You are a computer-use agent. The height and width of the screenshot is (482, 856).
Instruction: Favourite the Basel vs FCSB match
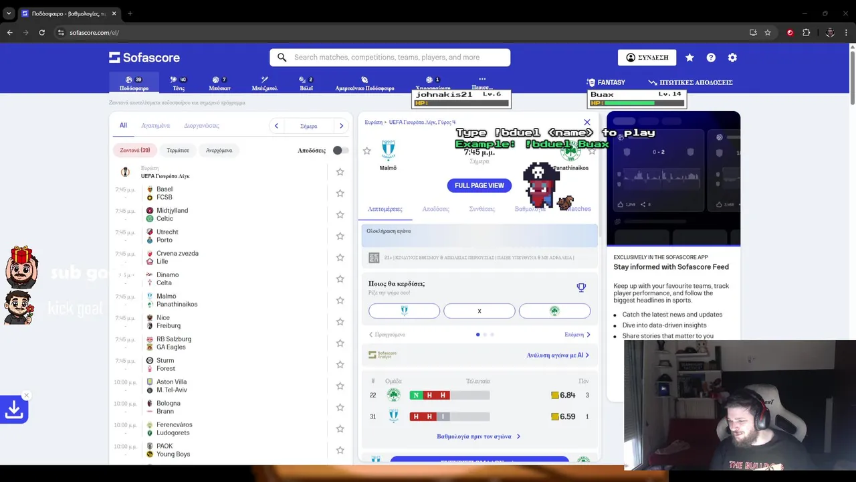click(340, 193)
